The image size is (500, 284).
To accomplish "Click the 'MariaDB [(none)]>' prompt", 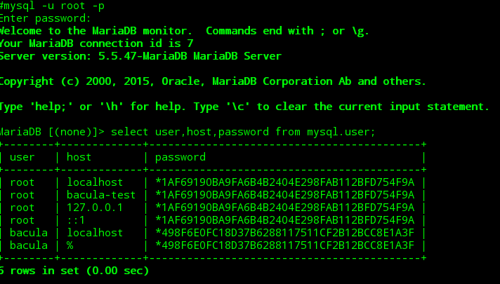I will [x=52, y=132].
